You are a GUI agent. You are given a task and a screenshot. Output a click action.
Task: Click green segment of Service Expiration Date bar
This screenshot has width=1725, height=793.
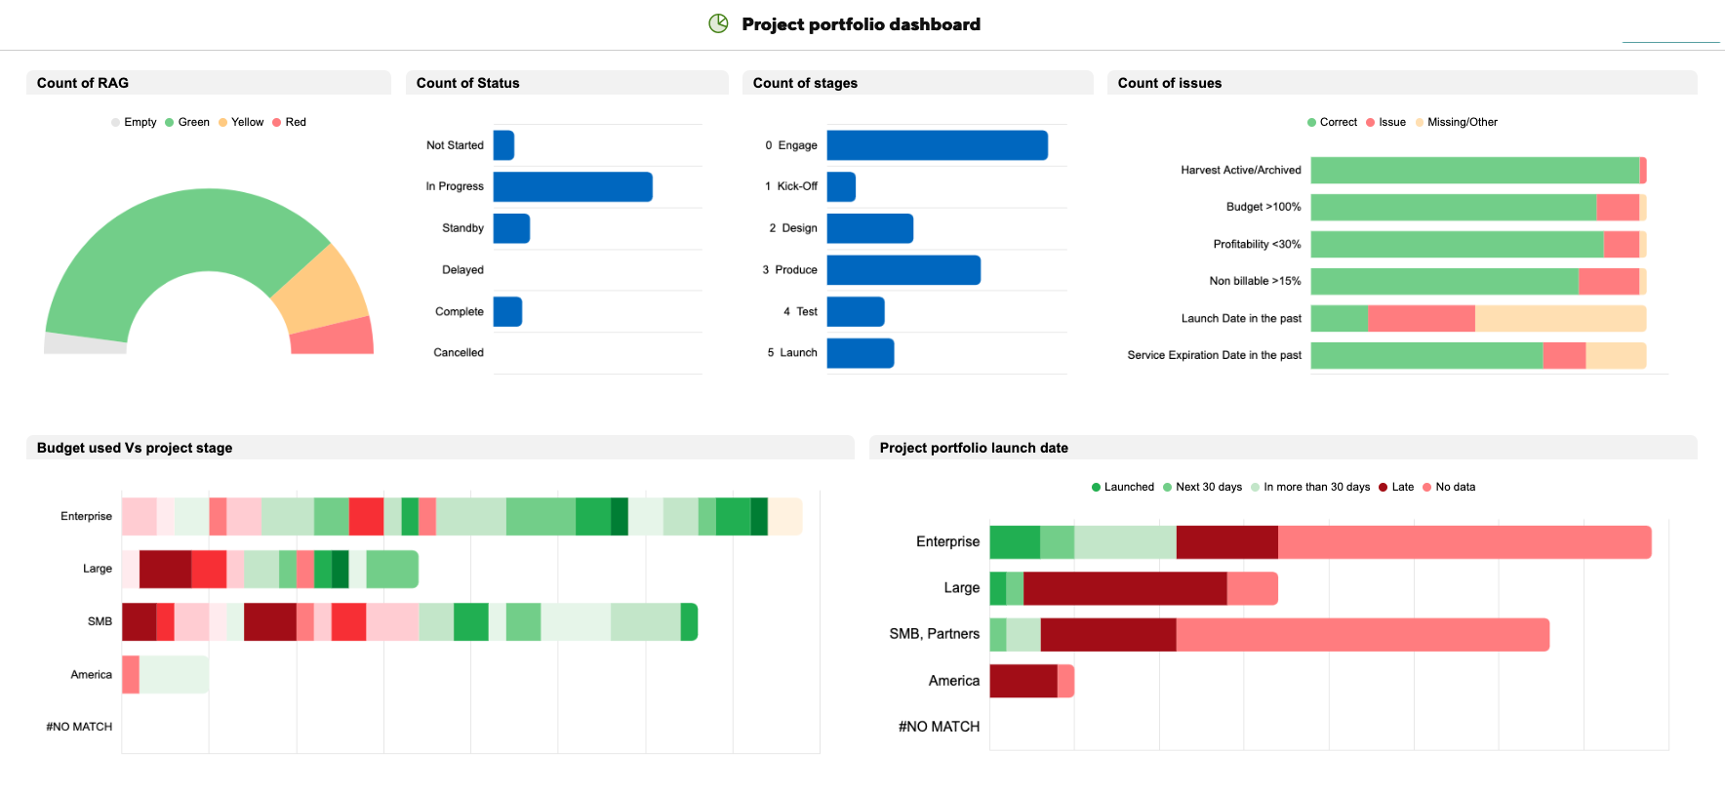(x=1427, y=355)
